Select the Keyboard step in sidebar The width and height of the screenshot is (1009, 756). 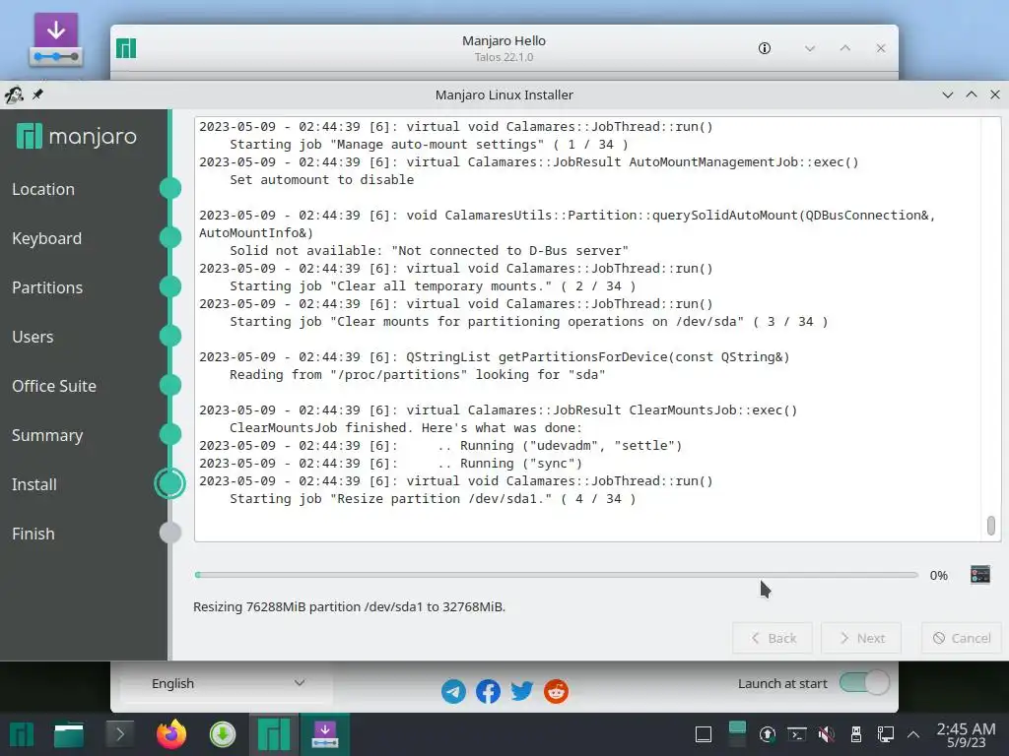[47, 238]
